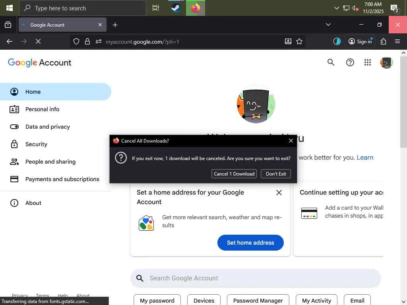The height and width of the screenshot is (305, 407).
Task: Click the taskbar Type here to search box
Action: [x=83, y=8]
